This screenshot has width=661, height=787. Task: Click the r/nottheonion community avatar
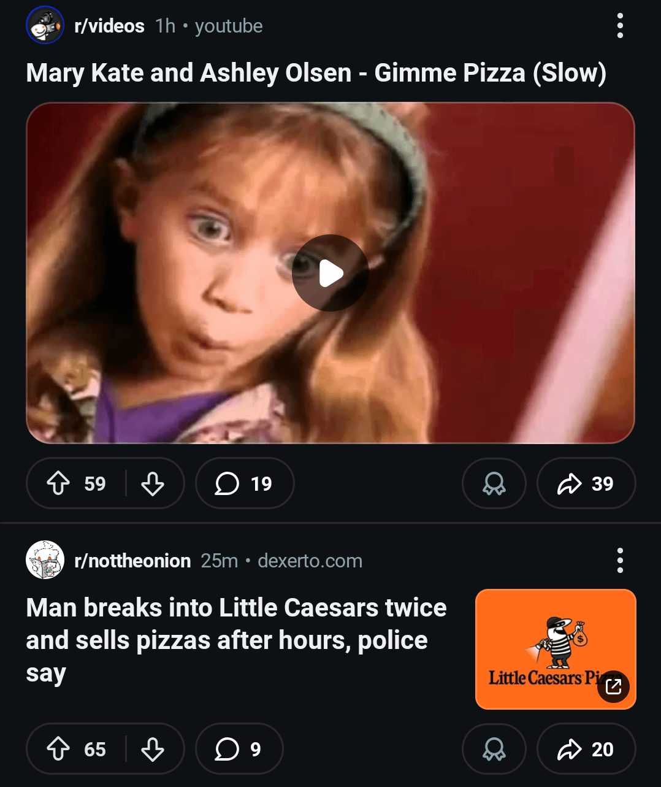pyautogui.click(x=45, y=560)
